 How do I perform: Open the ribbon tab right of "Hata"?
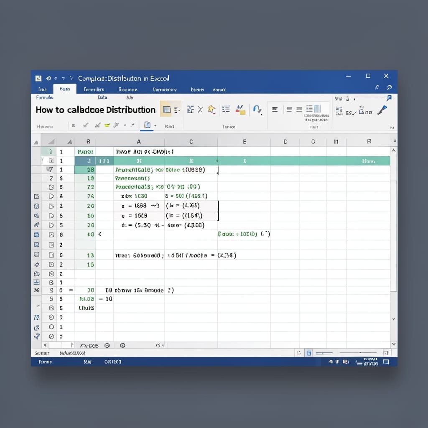[x=94, y=89]
